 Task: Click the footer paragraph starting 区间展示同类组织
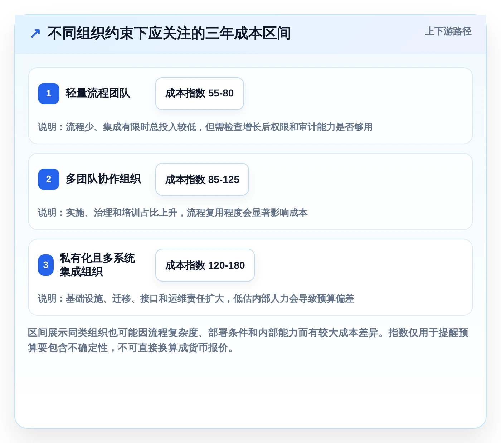click(x=248, y=340)
